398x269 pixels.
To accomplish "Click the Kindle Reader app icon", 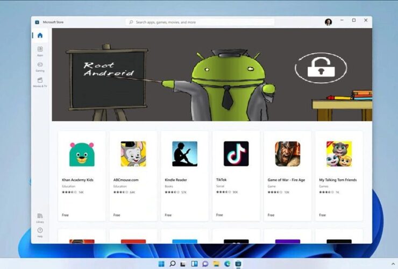I will pos(185,154).
